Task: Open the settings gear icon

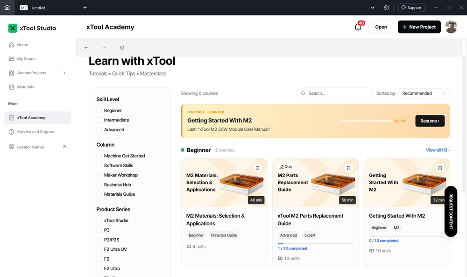Action: tap(386, 8)
